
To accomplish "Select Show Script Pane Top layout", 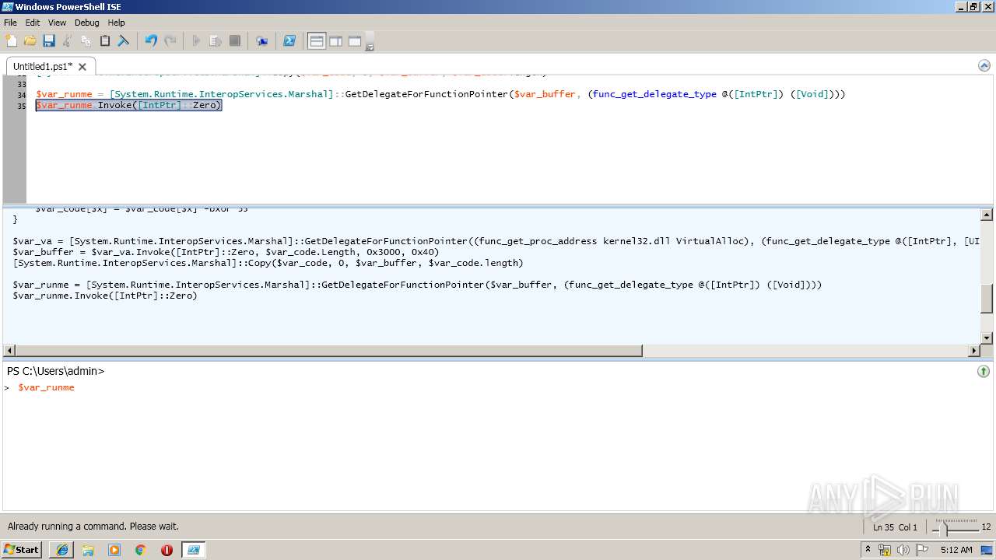I will [317, 41].
